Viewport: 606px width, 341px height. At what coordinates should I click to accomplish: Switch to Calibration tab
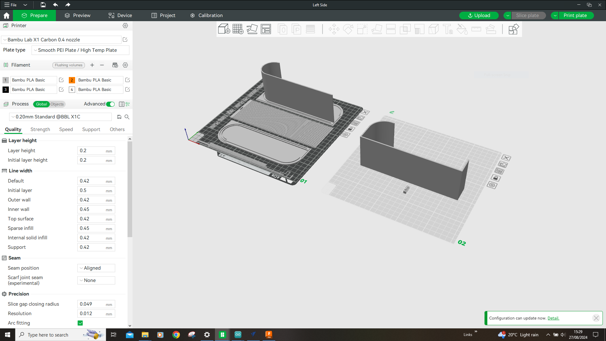tap(206, 15)
